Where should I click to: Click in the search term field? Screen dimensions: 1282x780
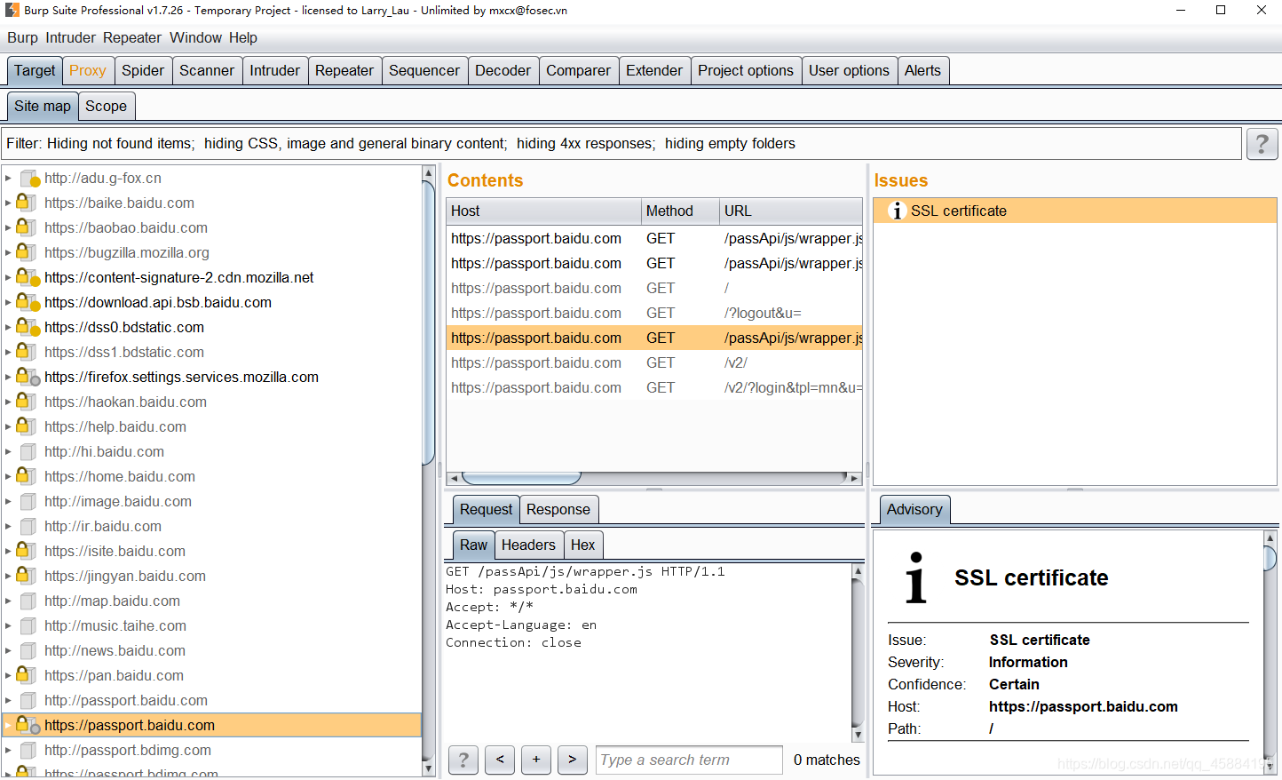[689, 760]
